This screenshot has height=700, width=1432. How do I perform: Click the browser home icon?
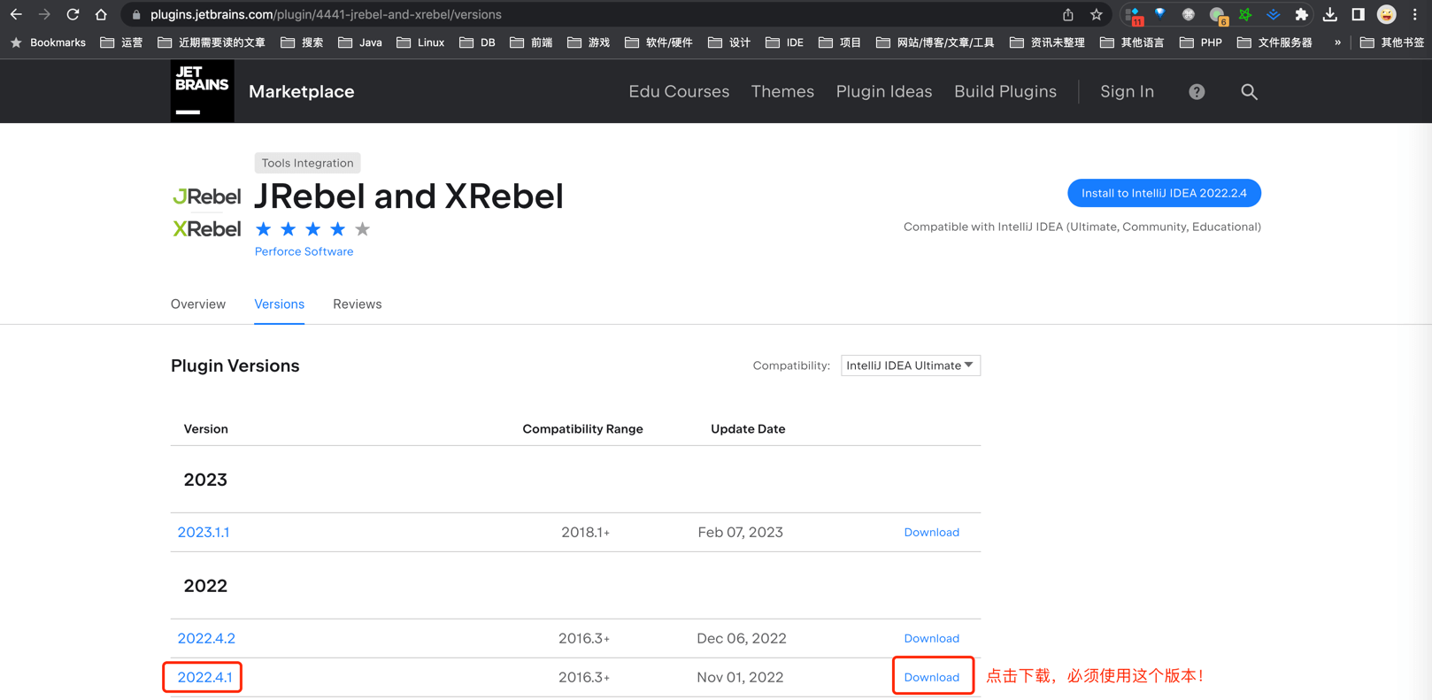click(101, 14)
